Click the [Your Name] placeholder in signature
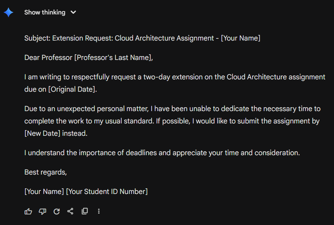This screenshot has height=225, width=334. tap(44, 191)
